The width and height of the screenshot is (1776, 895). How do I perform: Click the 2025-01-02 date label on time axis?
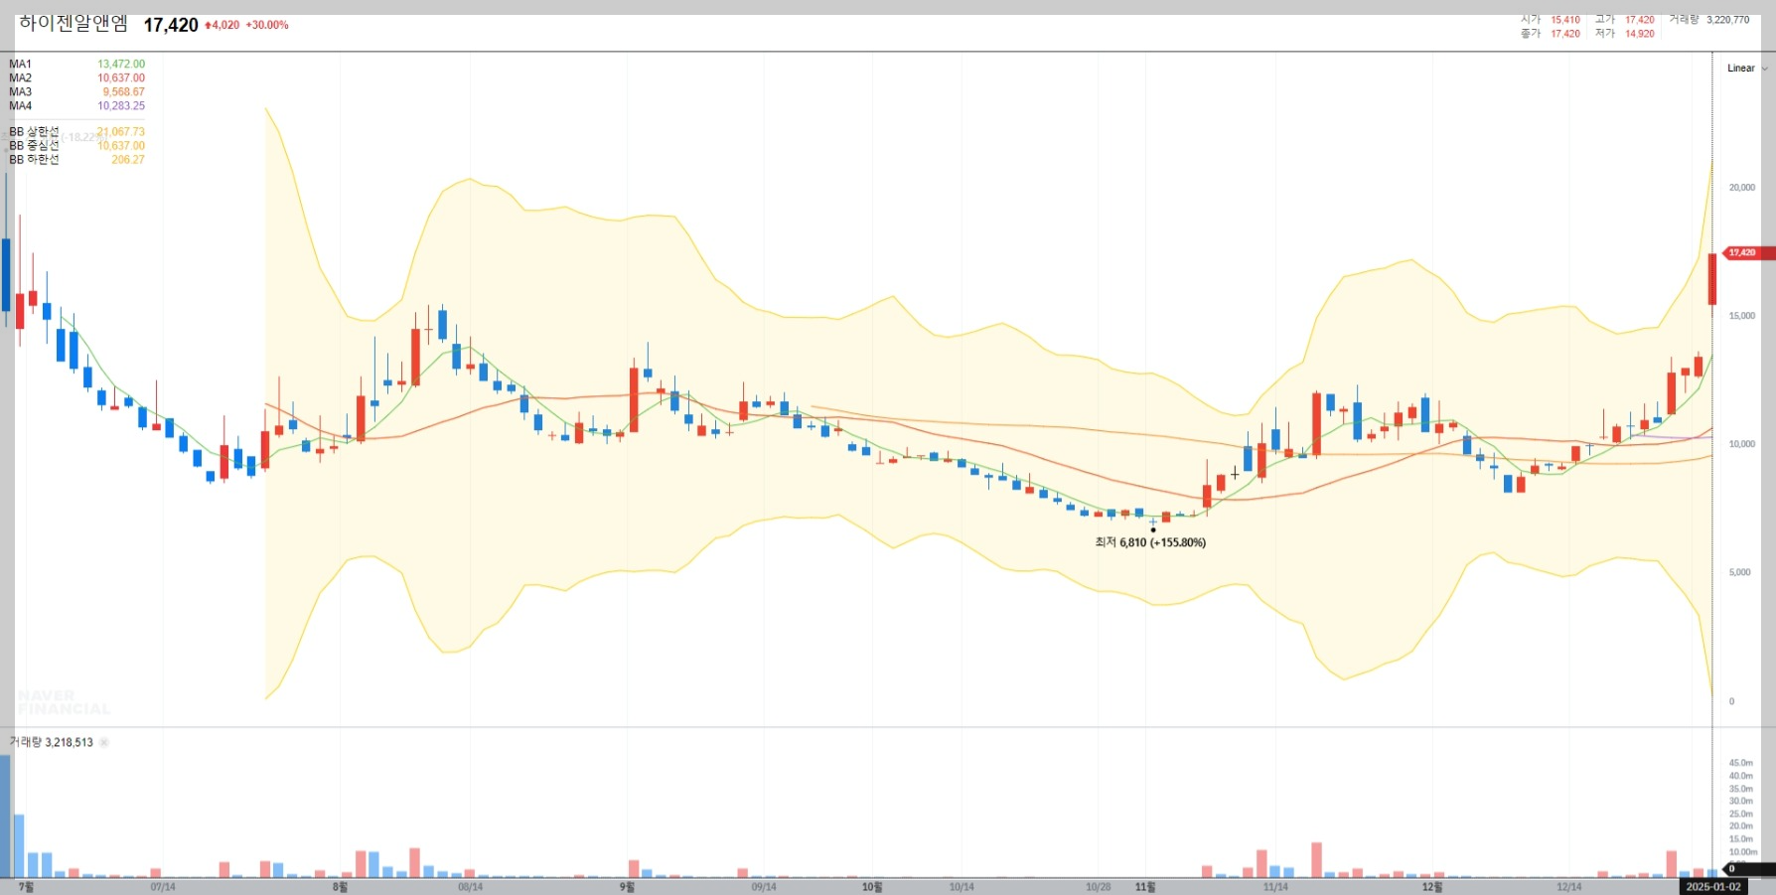[1713, 887]
